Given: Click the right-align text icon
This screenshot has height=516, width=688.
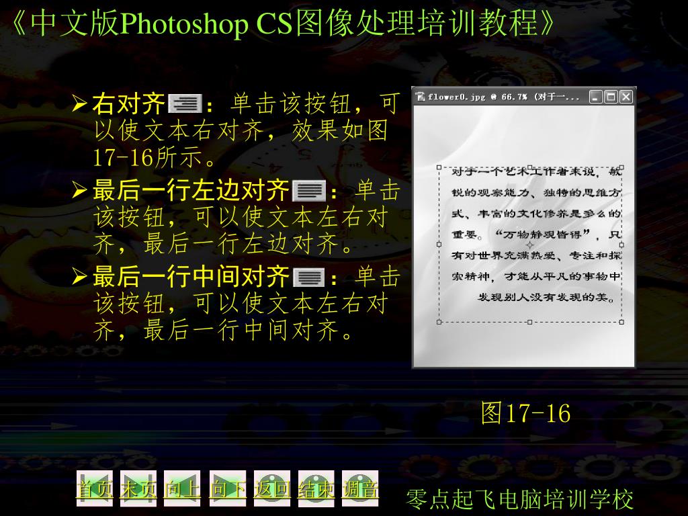Looking at the screenshot, I should coord(185,104).
